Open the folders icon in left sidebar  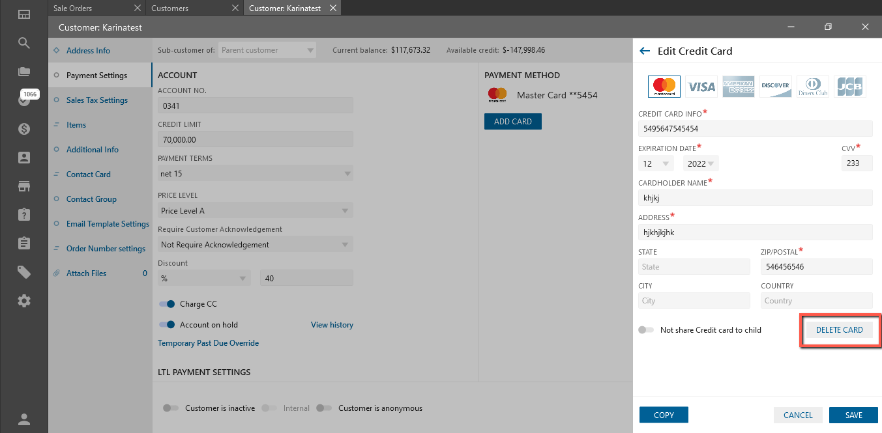23,72
